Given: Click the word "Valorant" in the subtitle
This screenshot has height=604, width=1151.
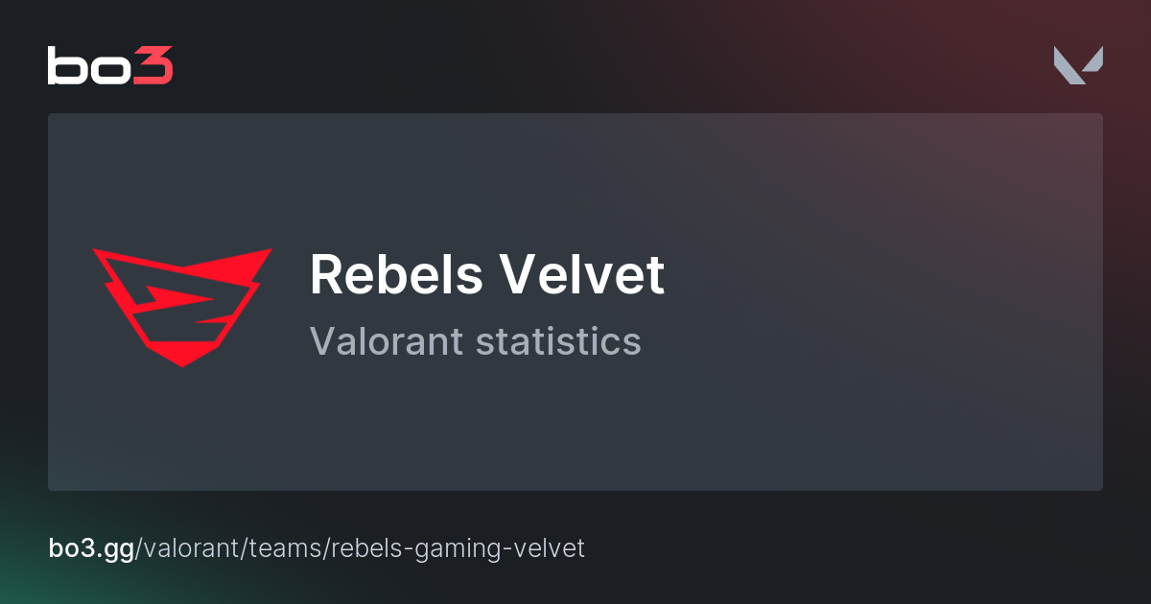Looking at the screenshot, I should [x=386, y=340].
